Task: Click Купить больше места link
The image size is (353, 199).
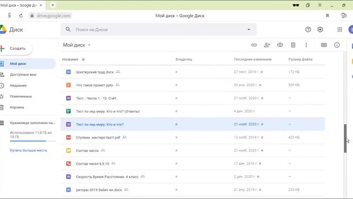Action: (28, 150)
